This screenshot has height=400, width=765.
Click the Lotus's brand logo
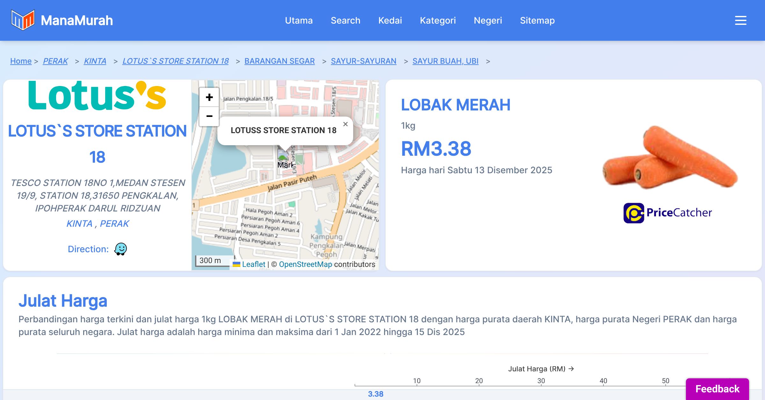pos(97,96)
